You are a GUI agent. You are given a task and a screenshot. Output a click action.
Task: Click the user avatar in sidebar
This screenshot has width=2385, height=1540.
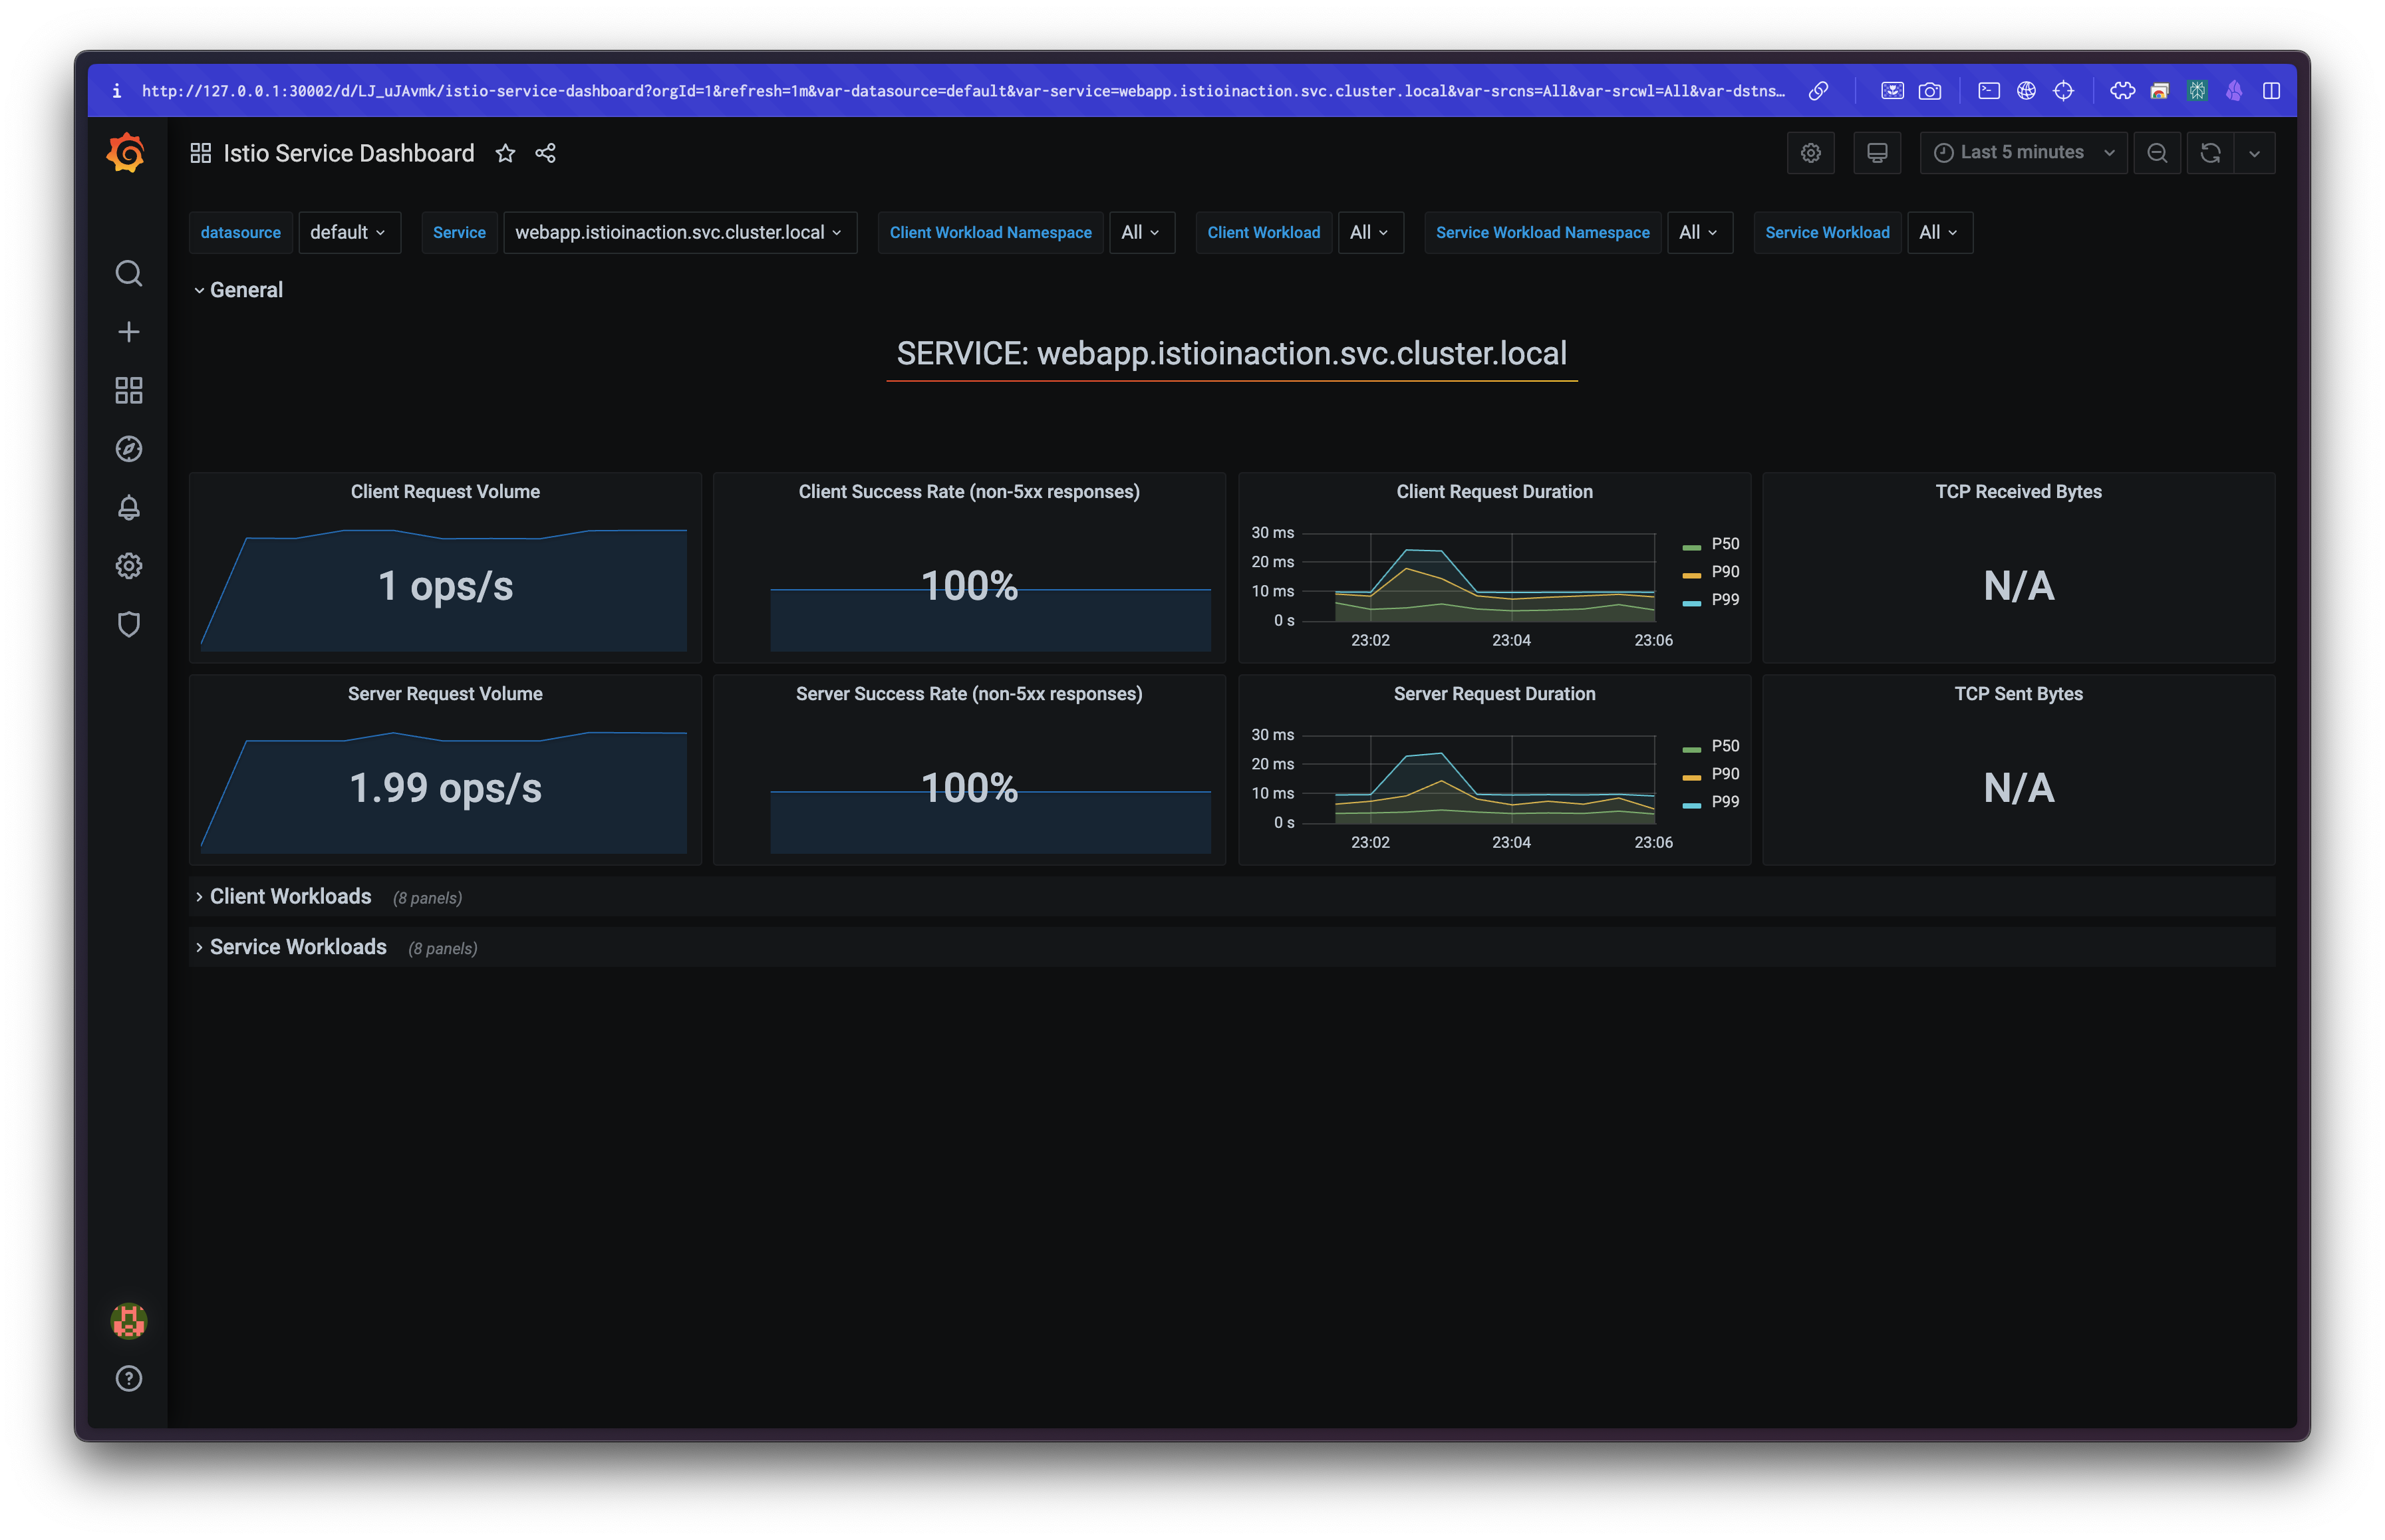coord(128,1320)
